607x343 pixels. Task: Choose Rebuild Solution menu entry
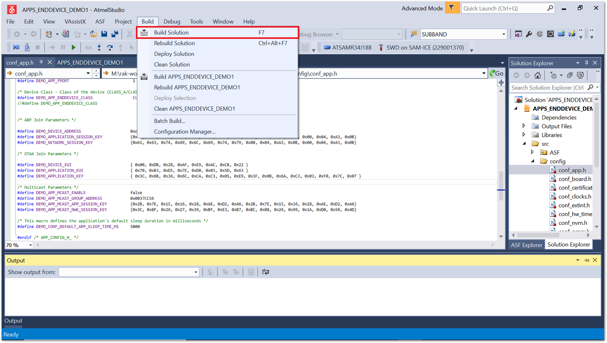tap(217, 43)
